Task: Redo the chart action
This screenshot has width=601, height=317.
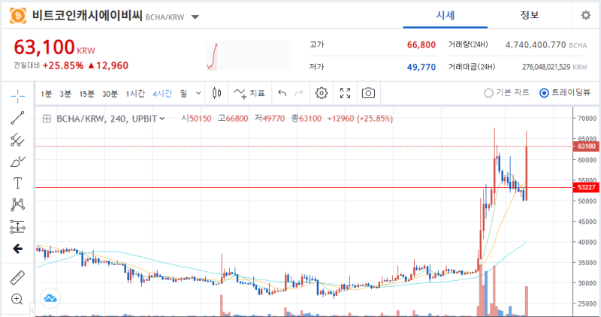Action: [x=299, y=92]
